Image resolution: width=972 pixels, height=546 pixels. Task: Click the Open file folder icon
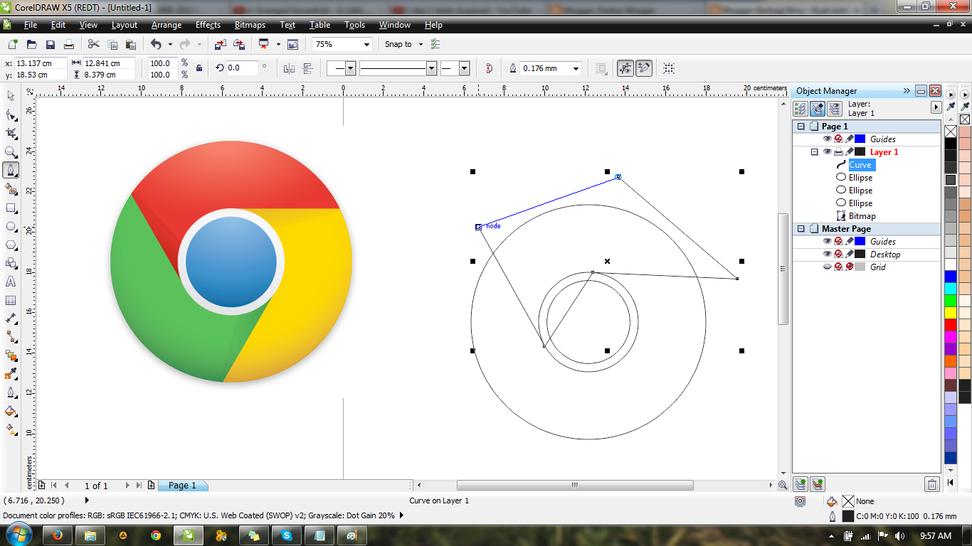tap(32, 44)
